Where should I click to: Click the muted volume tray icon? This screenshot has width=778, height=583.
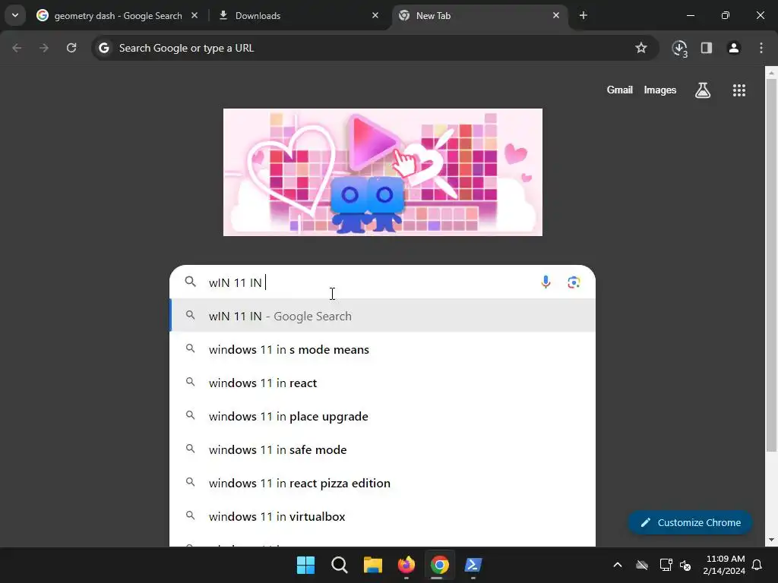click(685, 565)
